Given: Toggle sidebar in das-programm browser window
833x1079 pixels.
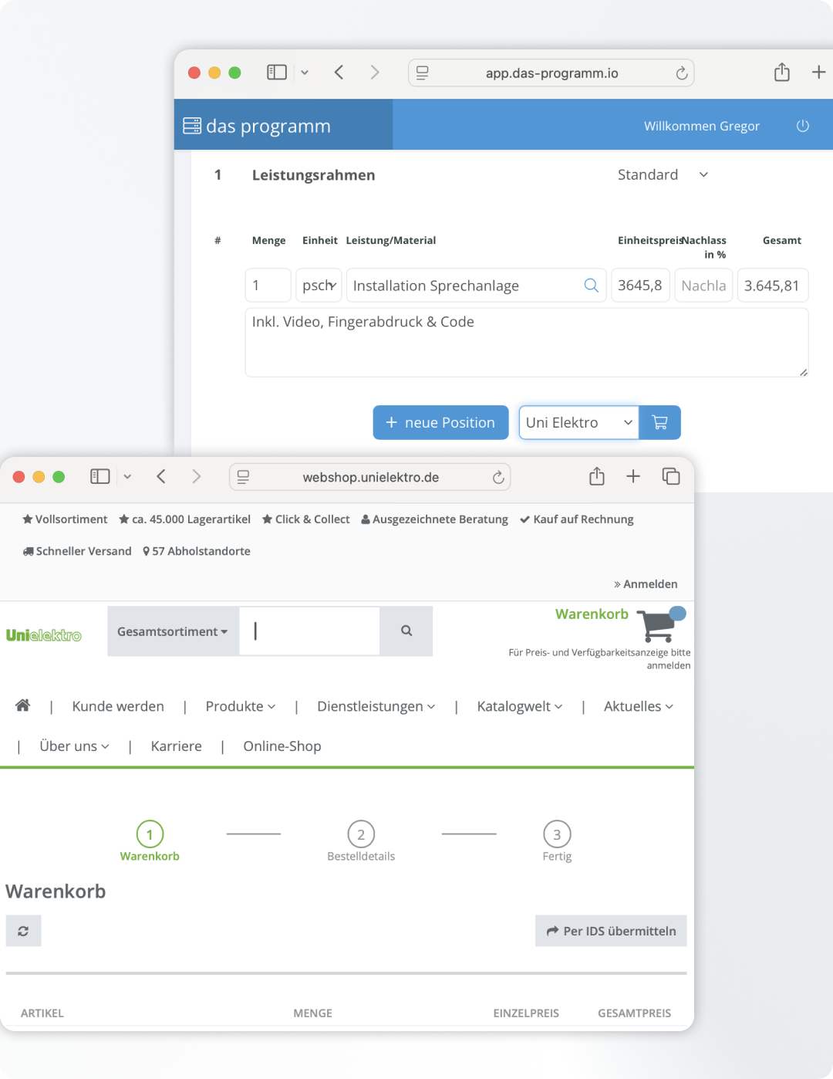Looking at the screenshot, I should 277,73.
